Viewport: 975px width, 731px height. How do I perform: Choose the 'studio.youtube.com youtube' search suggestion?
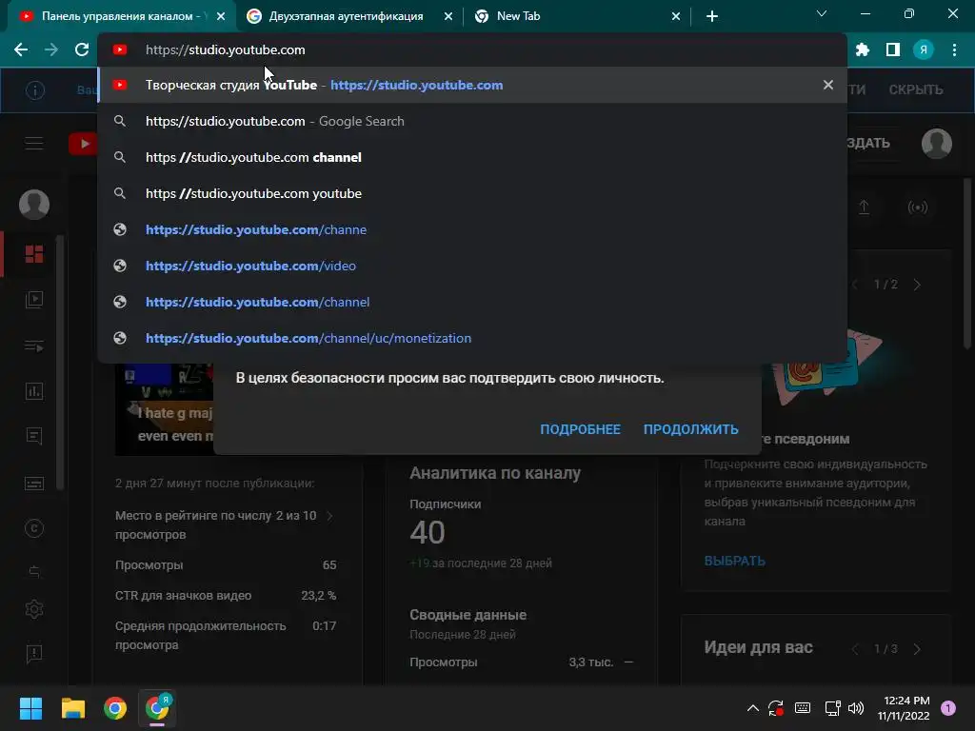click(x=472, y=193)
